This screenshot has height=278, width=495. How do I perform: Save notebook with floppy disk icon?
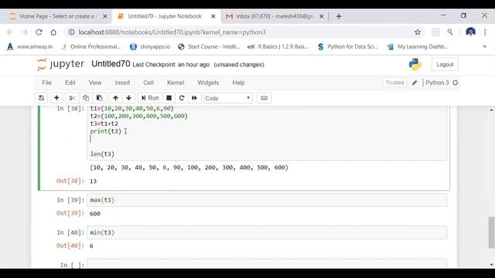tap(41, 98)
